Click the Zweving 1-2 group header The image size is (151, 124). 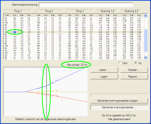point(108,11)
